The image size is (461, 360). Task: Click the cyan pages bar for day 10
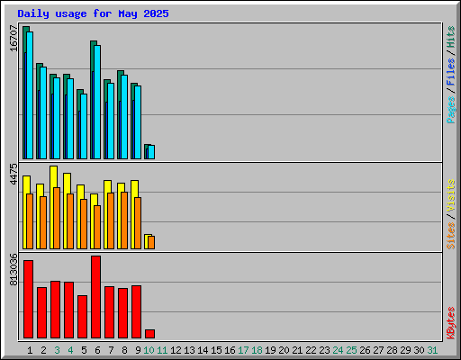[151, 152]
